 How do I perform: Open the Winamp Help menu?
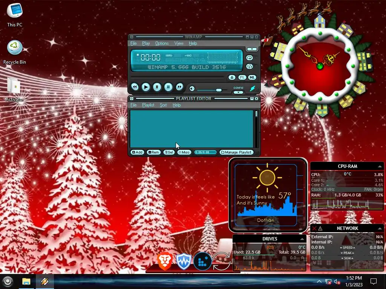(x=193, y=43)
